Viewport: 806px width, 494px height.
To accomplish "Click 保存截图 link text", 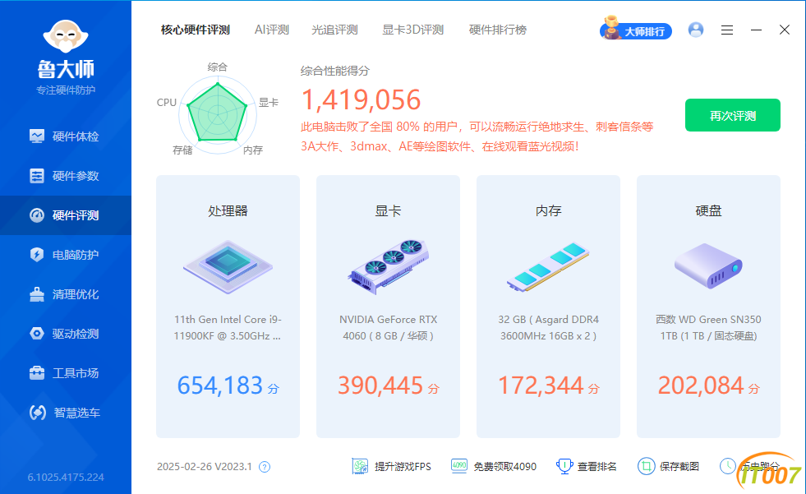I will click(x=679, y=467).
